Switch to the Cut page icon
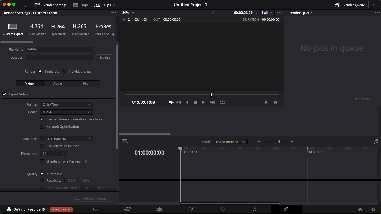The height and width of the screenshot is (214, 381). coord(128,209)
